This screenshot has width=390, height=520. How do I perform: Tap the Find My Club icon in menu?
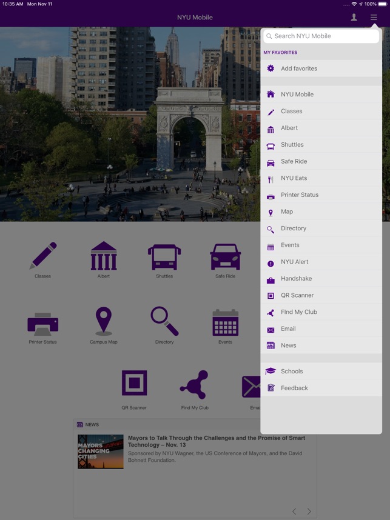click(271, 313)
